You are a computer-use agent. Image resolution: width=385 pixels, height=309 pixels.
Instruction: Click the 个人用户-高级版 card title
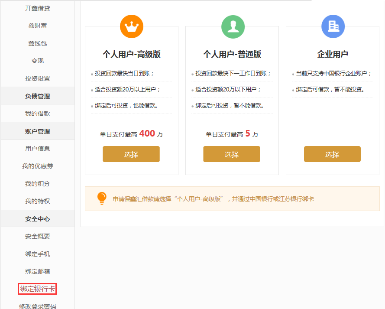132,54
